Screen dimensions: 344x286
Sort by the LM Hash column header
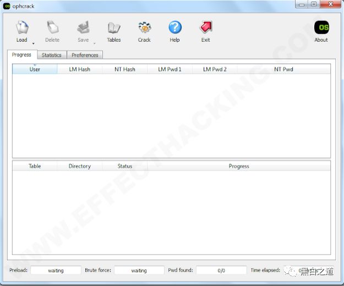80,69
